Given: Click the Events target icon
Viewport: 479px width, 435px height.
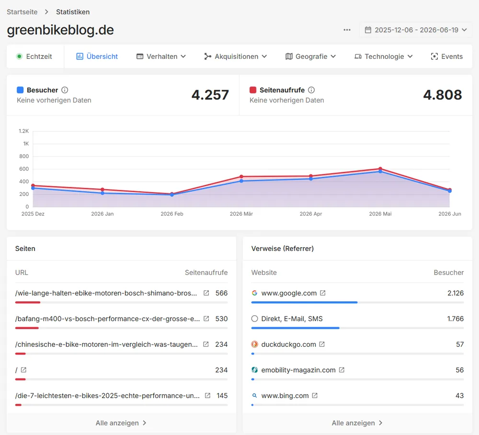Looking at the screenshot, I should 434,57.
